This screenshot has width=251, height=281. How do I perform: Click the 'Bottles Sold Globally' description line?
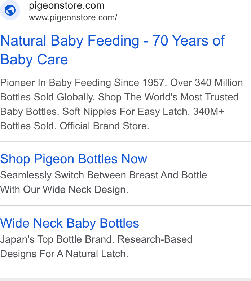click(x=47, y=97)
